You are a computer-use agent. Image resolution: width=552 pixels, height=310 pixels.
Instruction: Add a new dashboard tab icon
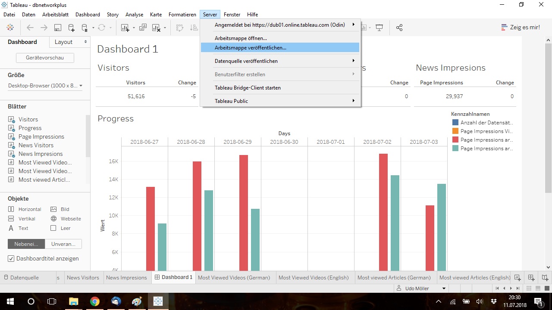point(531,278)
